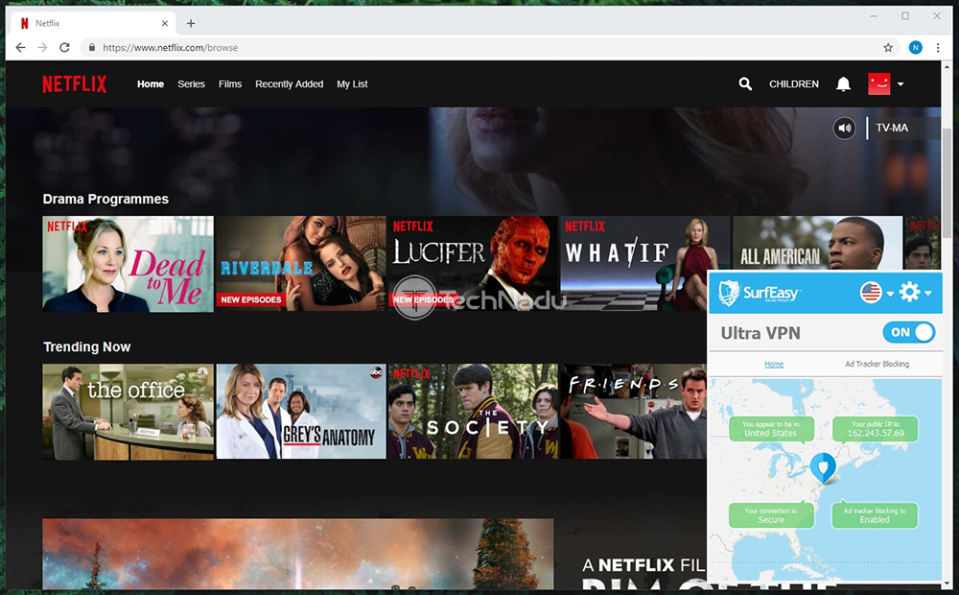Open Chrome three-dot menu
959x595 pixels.
click(x=938, y=48)
